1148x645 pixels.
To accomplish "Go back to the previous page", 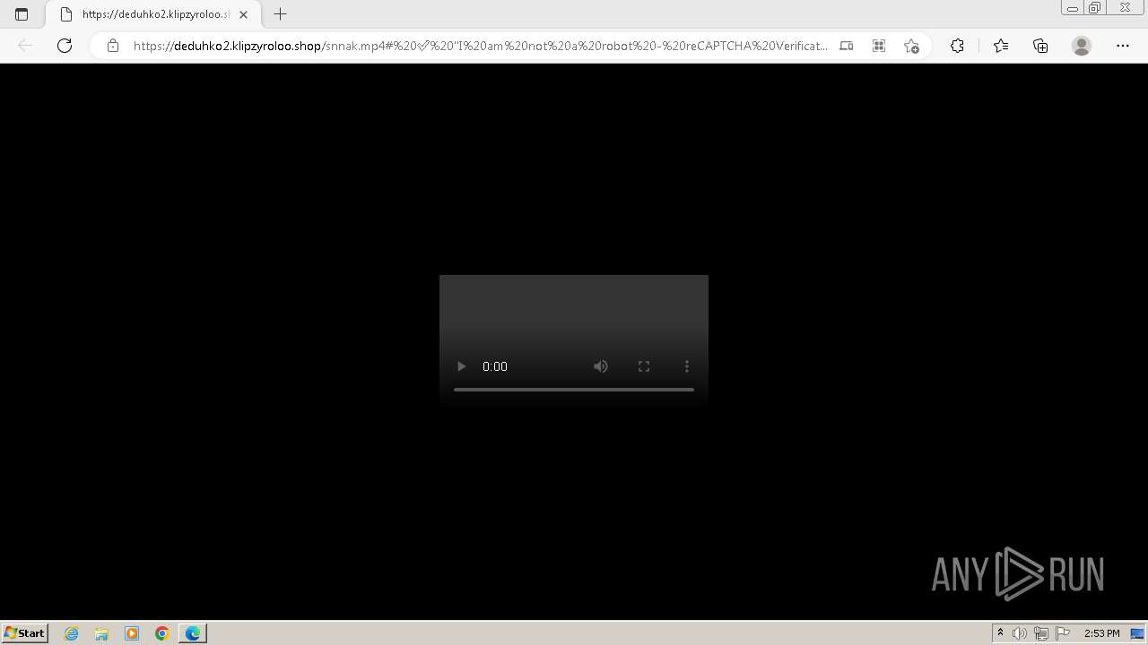I will 25,46.
